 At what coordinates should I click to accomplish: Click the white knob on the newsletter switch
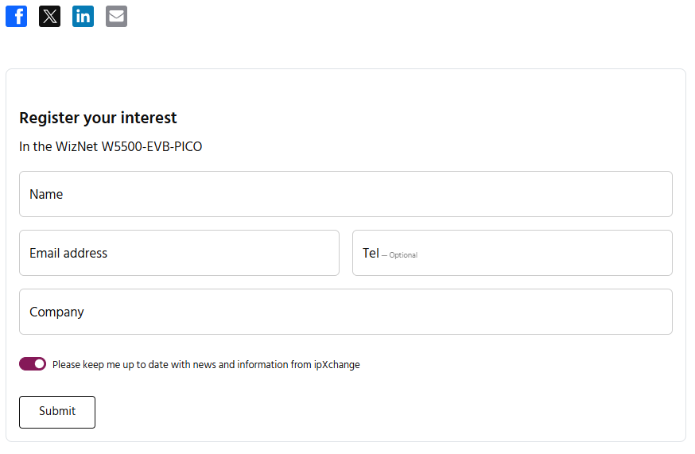[x=40, y=364]
